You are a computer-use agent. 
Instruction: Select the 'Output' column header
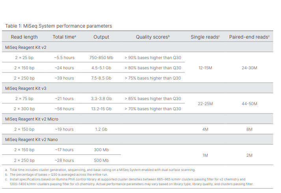point(101,37)
